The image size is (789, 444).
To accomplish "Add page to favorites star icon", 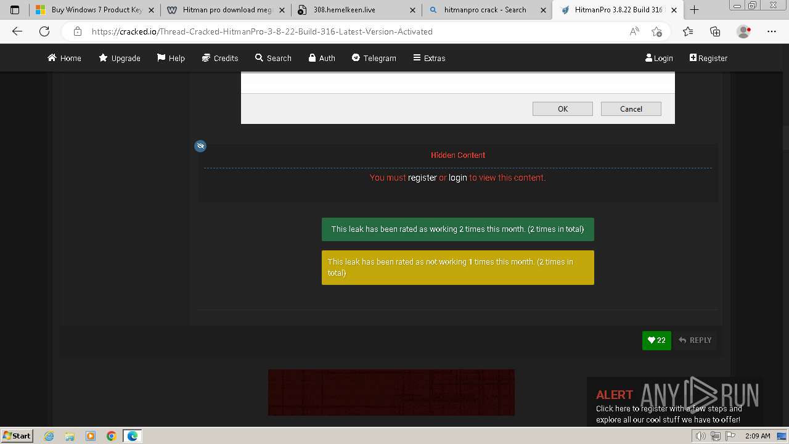I will point(656,31).
